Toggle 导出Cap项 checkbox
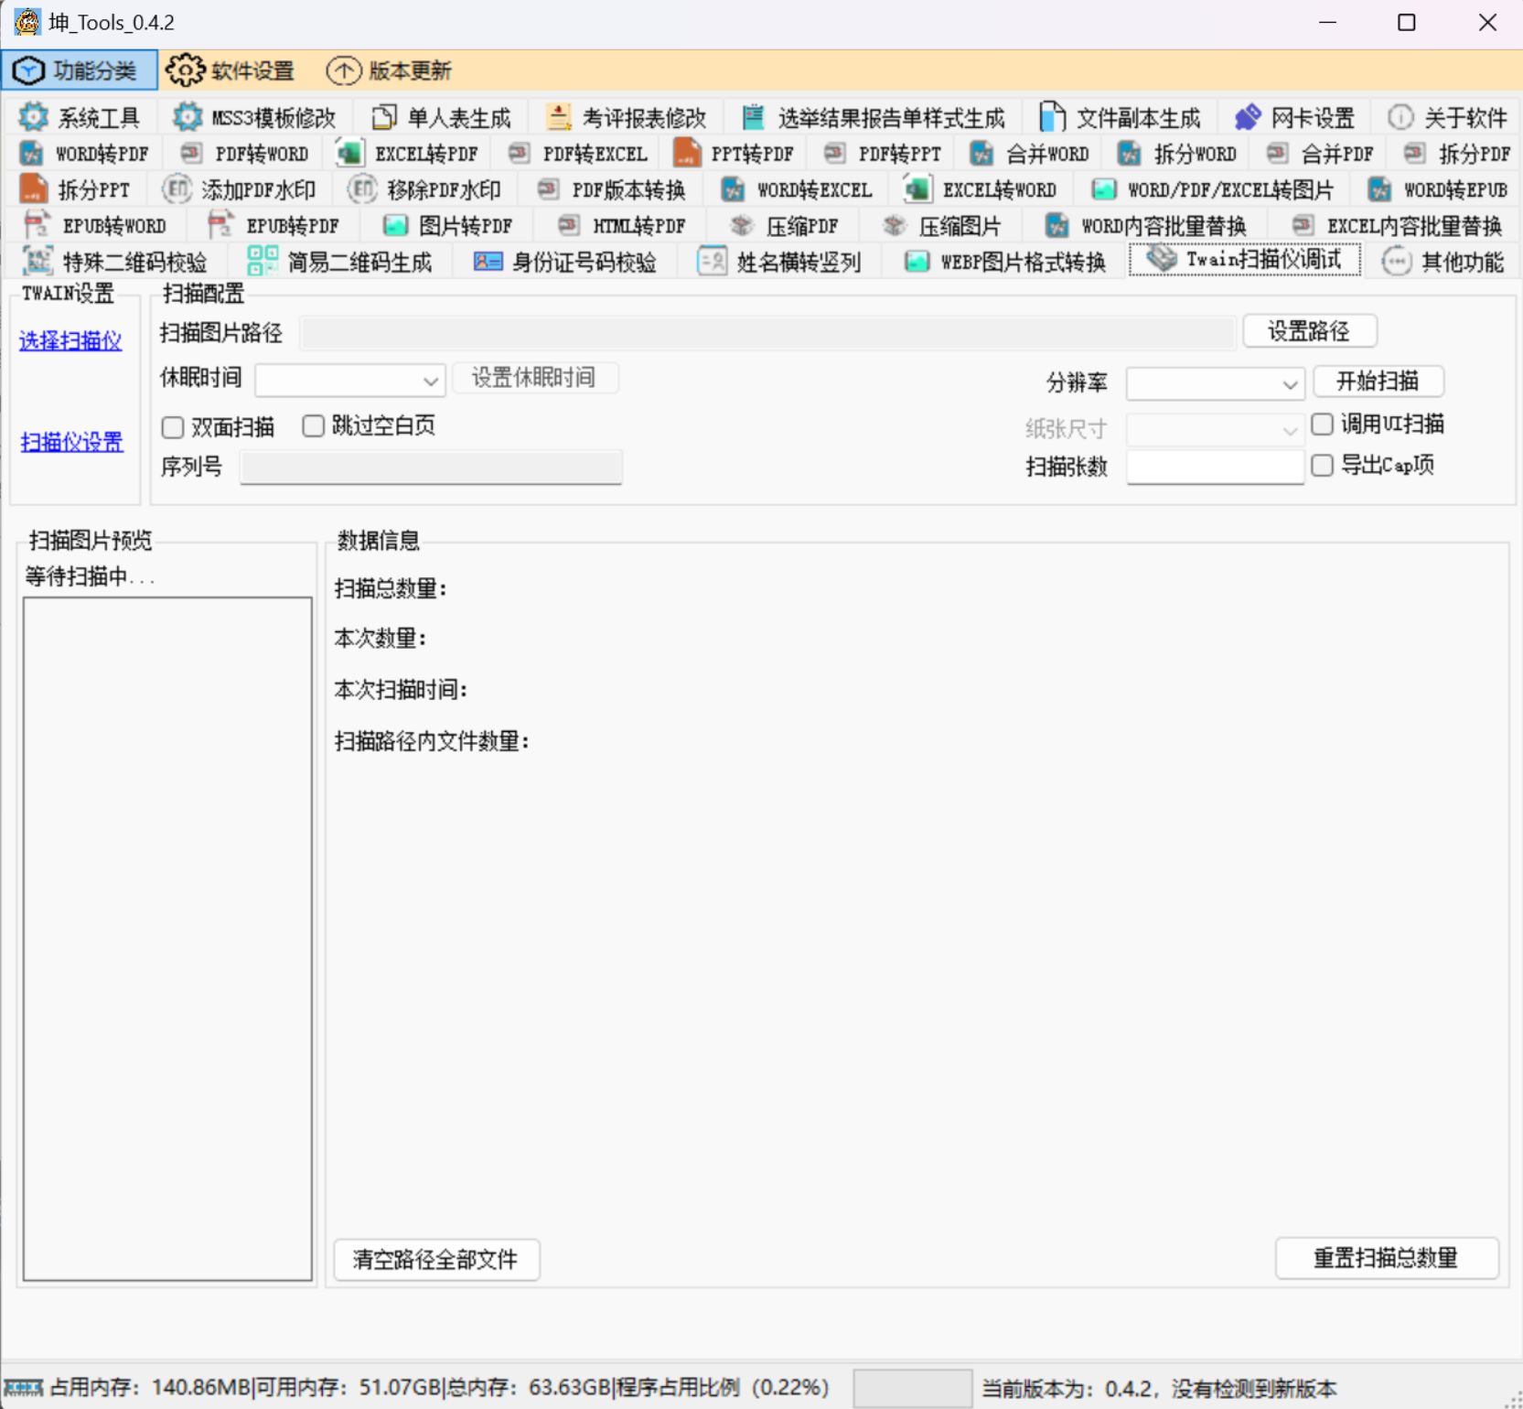 pyautogui.click(x=1322, y=466)
